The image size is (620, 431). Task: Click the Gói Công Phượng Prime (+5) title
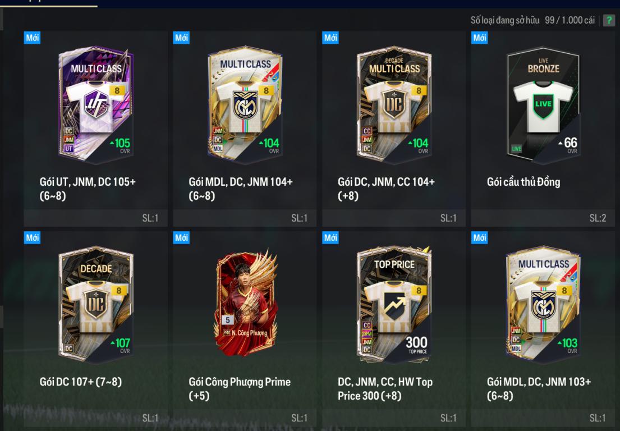pos(240,389)
